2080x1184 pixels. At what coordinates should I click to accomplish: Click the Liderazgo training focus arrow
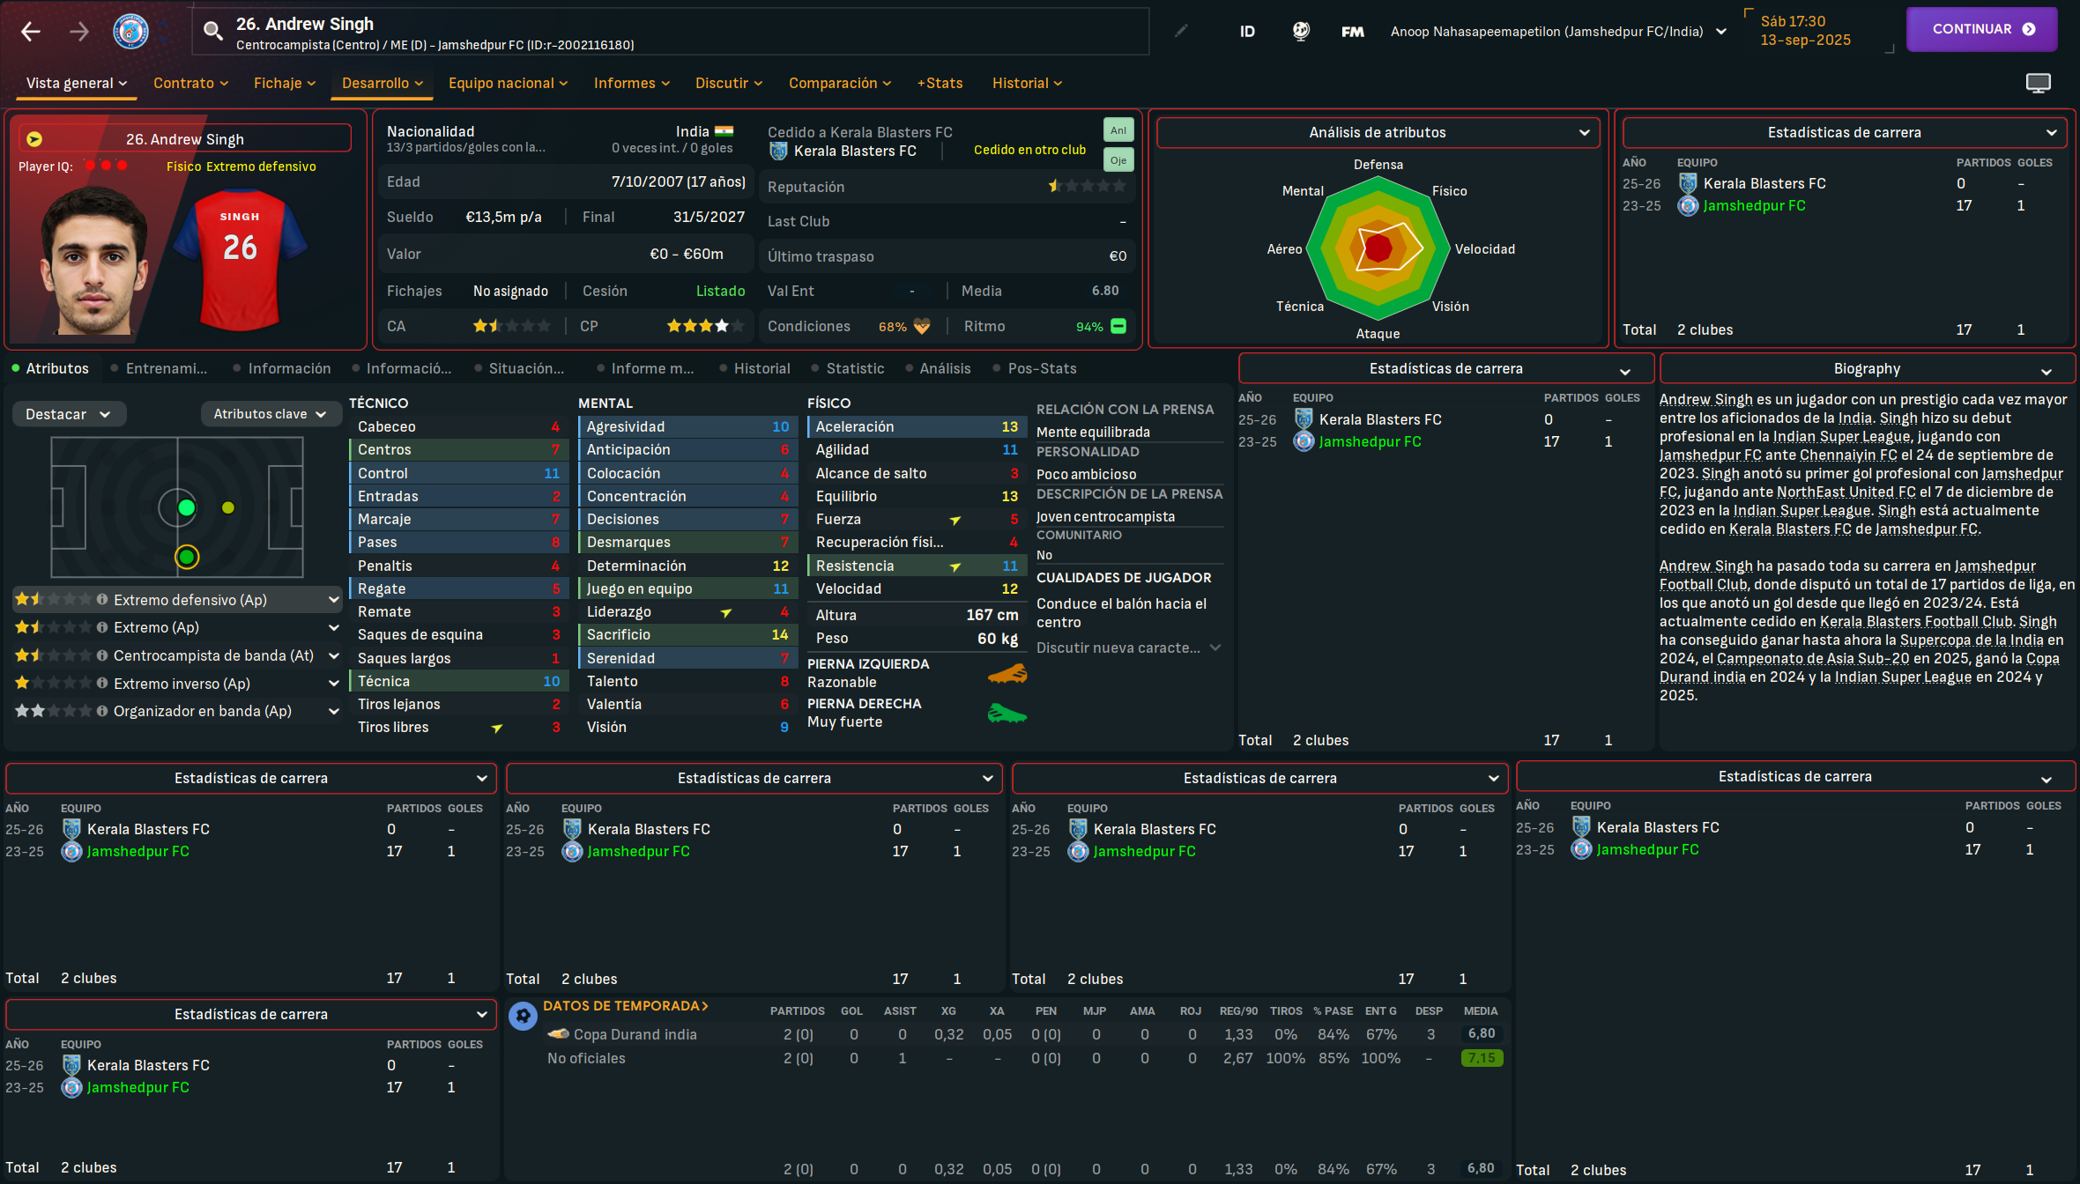726,612
